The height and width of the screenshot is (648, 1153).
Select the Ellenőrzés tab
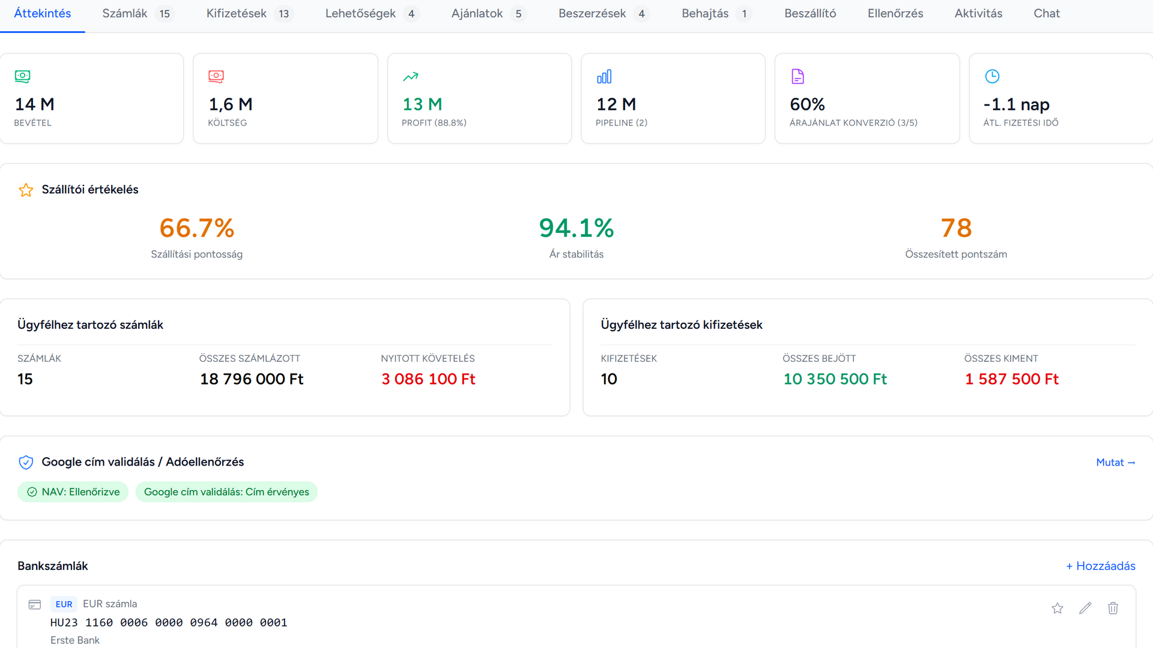click(x=895, y=14)
